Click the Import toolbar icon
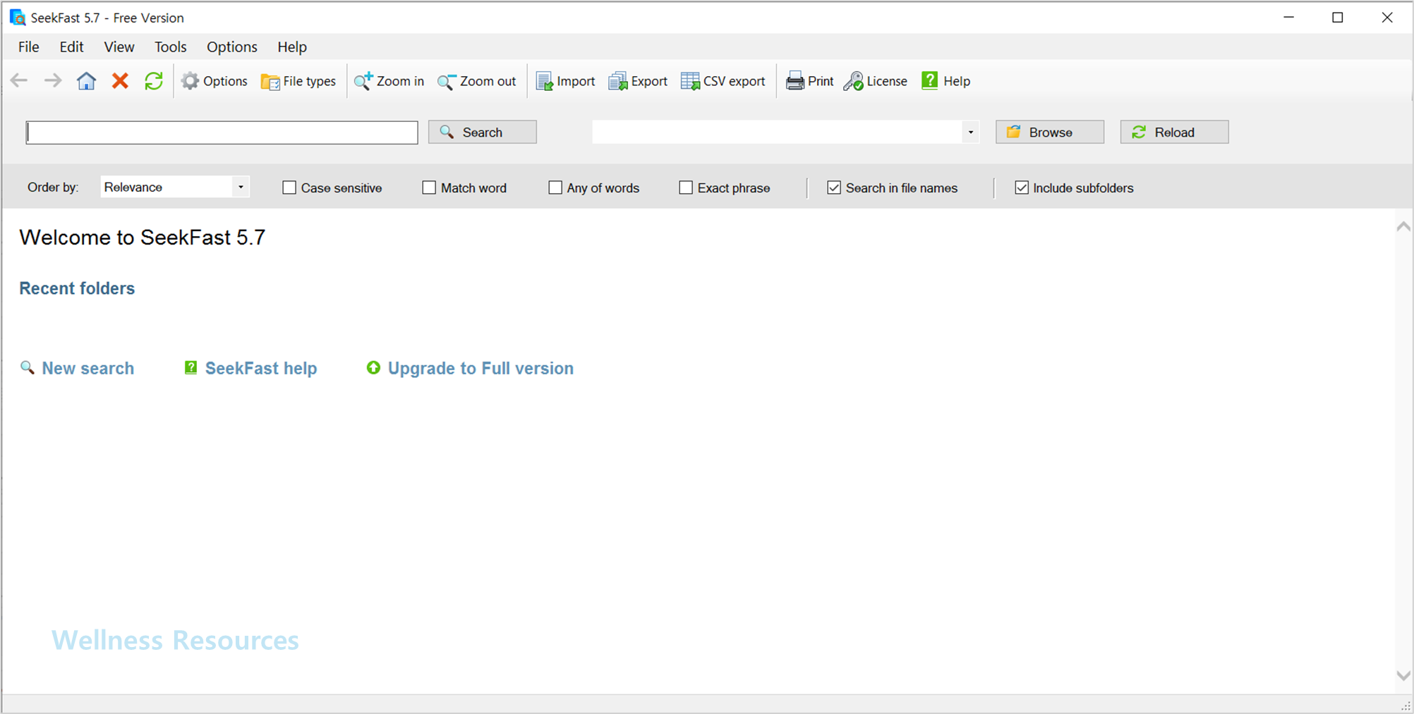Image resolution: width=1414 pixels, height=714 pixels. coord(565,81)
